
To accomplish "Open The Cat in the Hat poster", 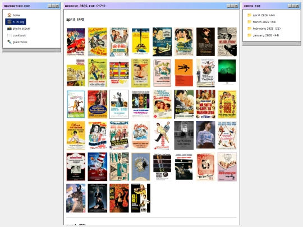I will (x=98, y=167).
